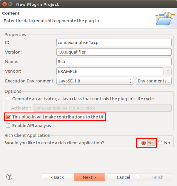Click the ID: label
Screen dimensions: 177x186
[x=8, y=43]
